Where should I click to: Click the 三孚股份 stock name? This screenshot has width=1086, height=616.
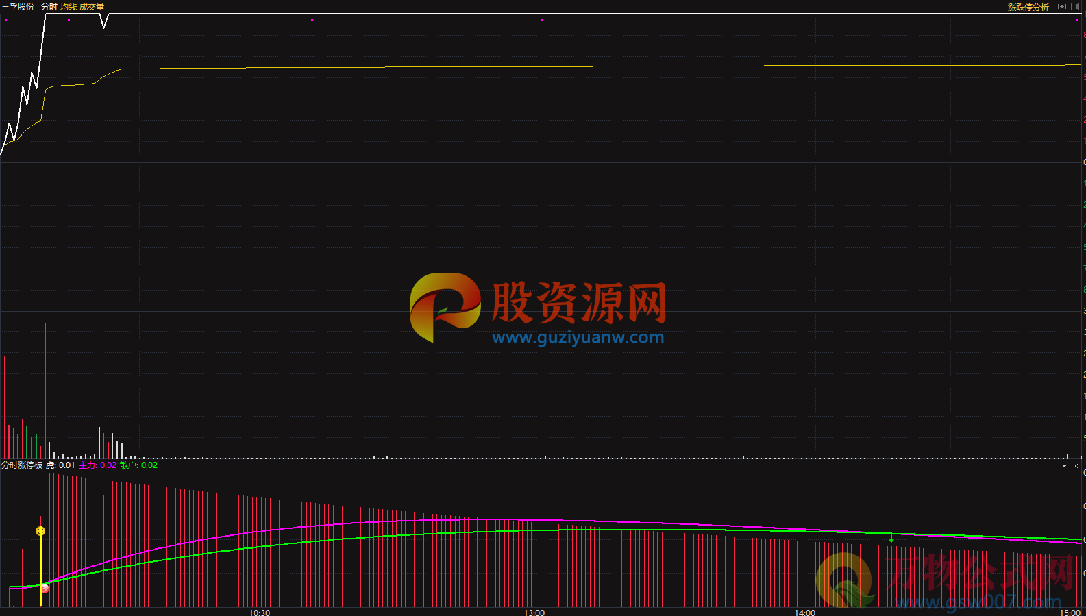(18, 7)
